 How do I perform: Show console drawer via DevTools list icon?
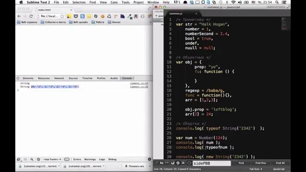point(25,159)
